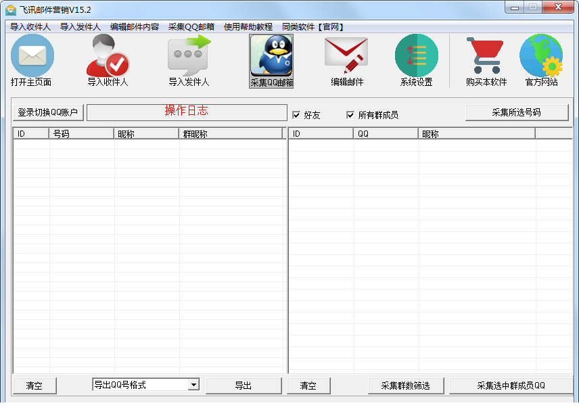Open the 导入收件人 menu
This screenshot has width=579, height=418.
pyautogui.click(x=30, y=27)
